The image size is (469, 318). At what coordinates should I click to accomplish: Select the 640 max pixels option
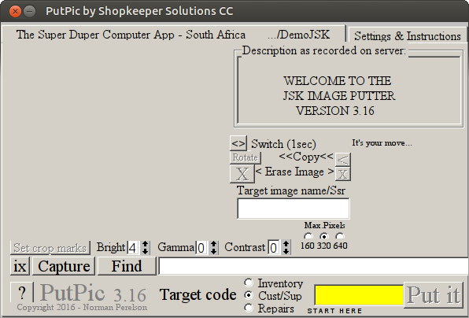(340, 236)
